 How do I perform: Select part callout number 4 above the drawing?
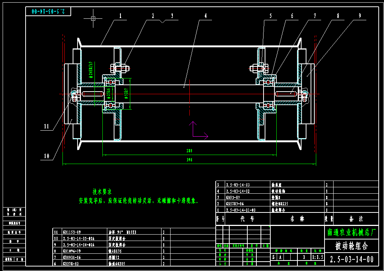[x=206, y=16]
